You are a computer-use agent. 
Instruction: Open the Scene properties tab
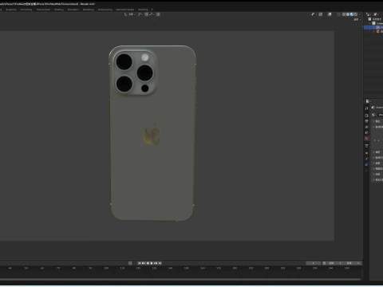(x=367, y=132)
